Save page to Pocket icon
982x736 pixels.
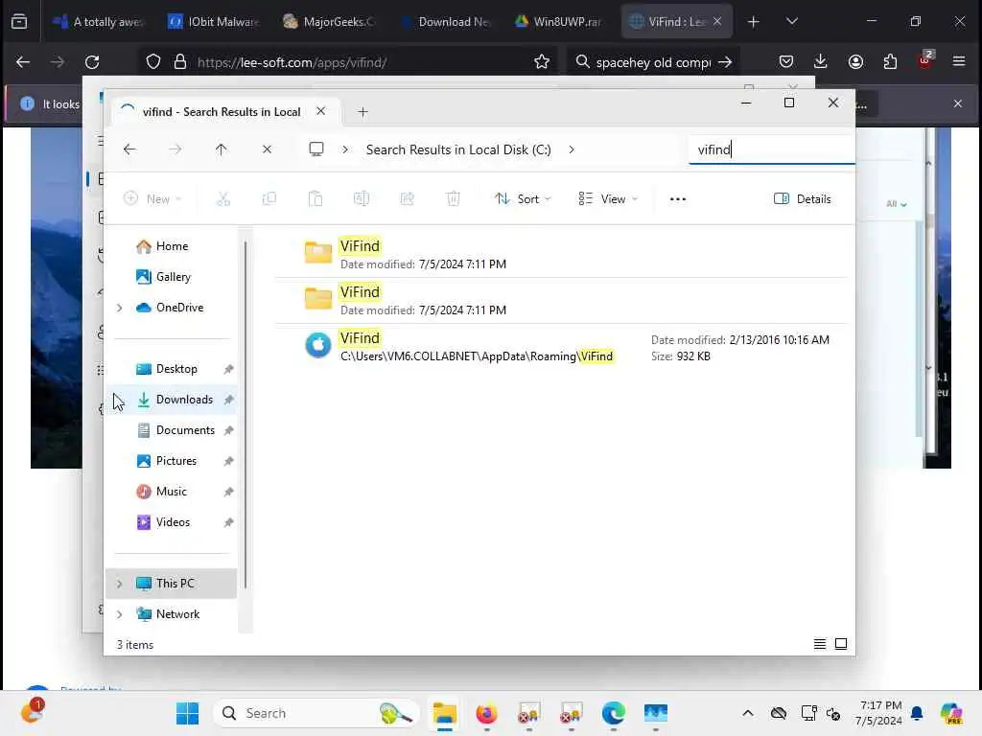coord(786,61)
